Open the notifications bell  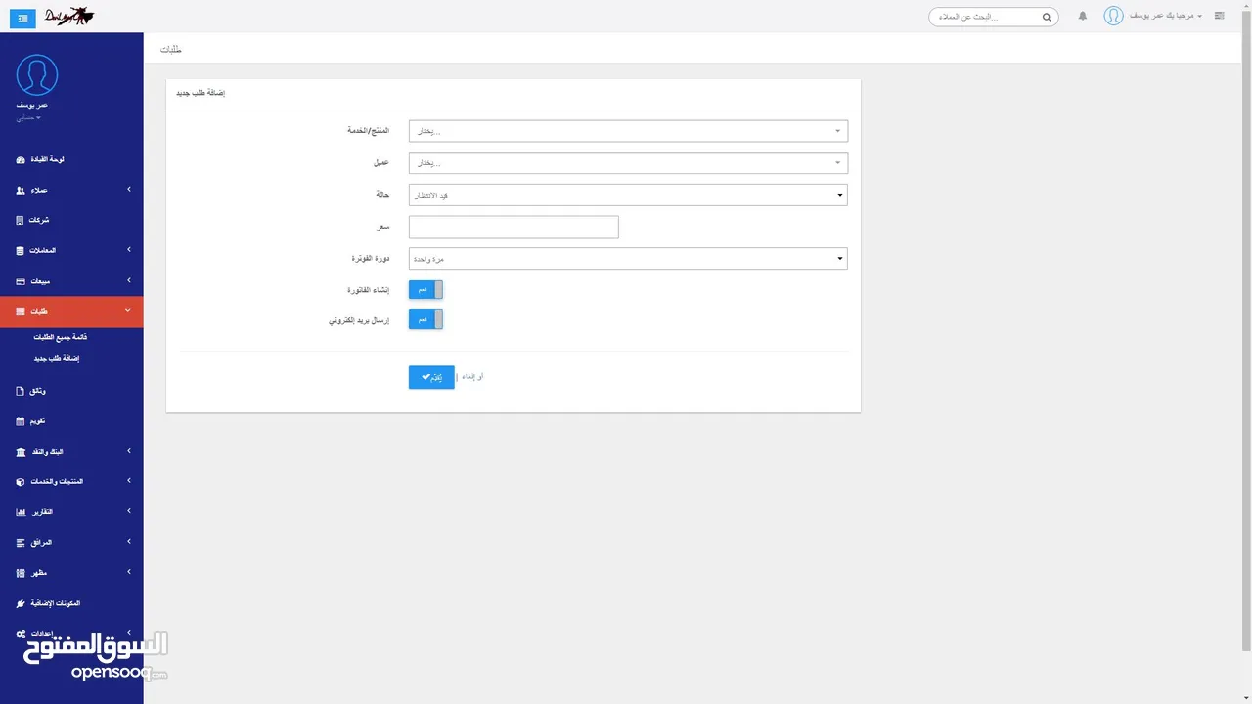[1083, 17]
